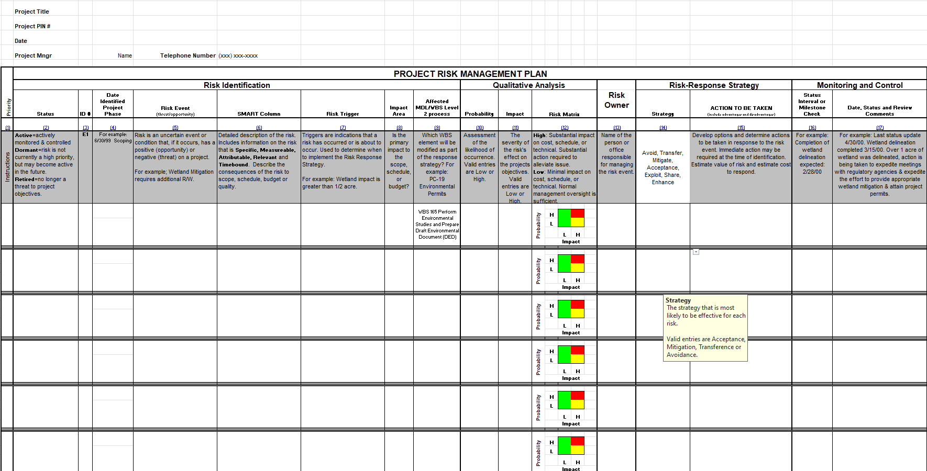This screenshot has height=471, width=927.
Task: Click red square in topmost risk matrix
Action: [577, 213]
